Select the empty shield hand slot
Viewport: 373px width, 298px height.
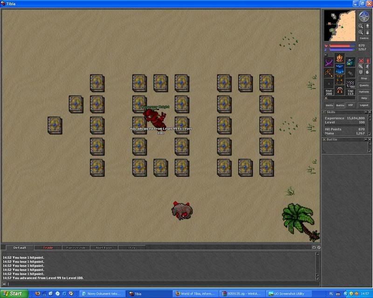(x=350, y=73)
